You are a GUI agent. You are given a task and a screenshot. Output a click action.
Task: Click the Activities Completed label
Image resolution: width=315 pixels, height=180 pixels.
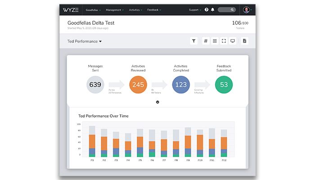pyautogui.click(x=181, y=68)
